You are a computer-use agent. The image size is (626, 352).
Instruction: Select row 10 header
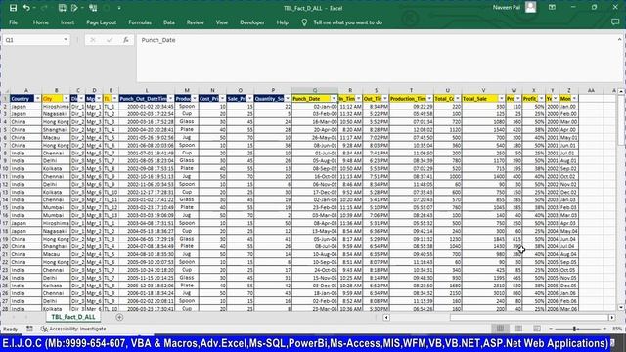point(5,168)
